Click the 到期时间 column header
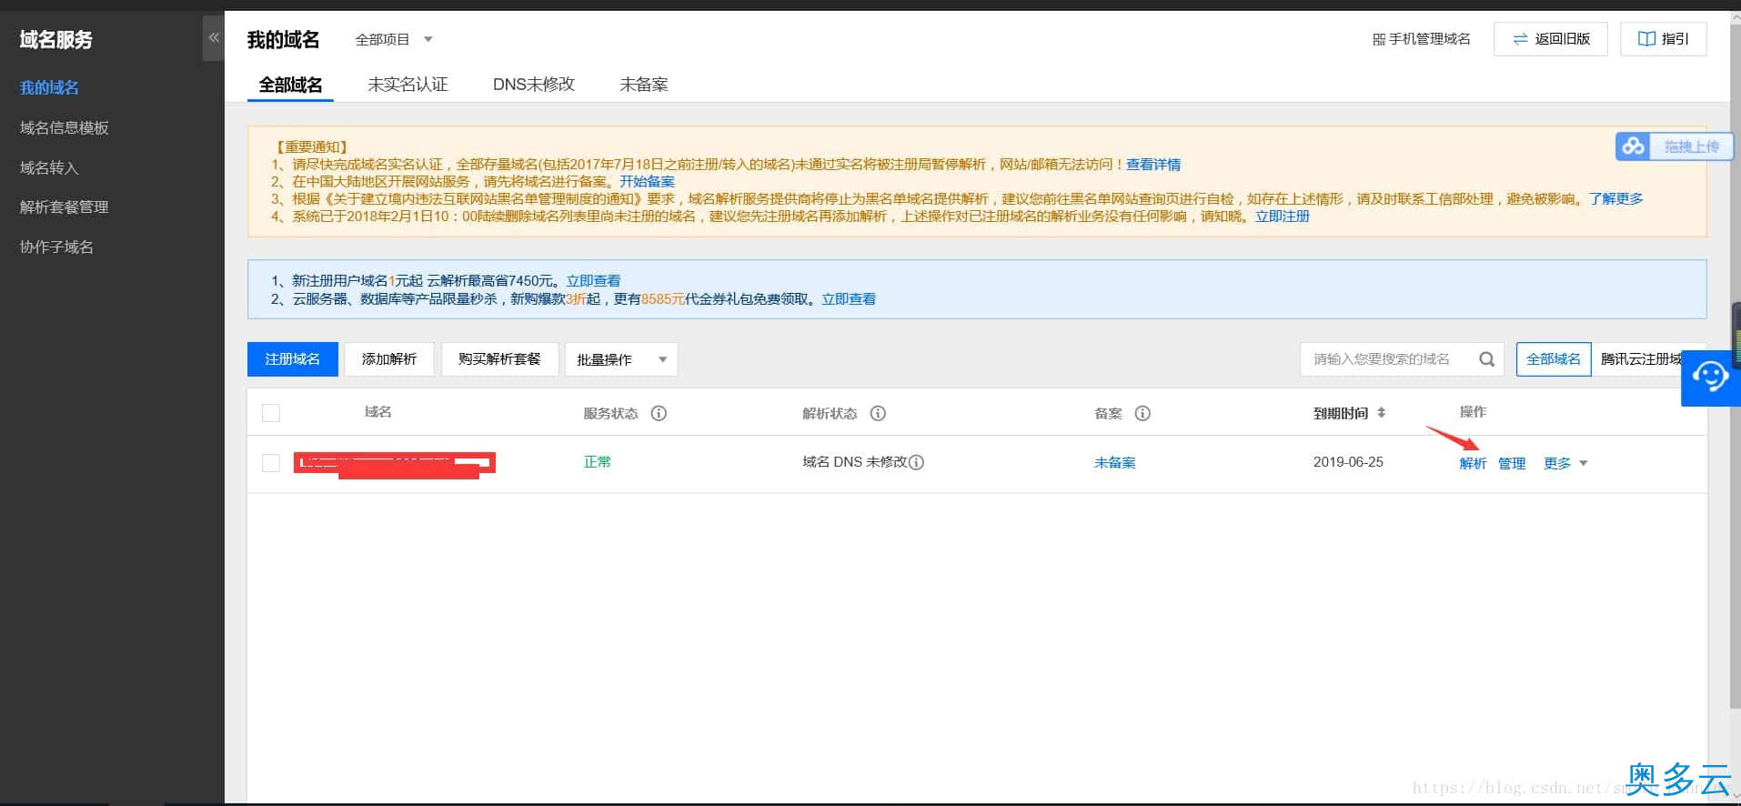Screen dimensions: 1741x806 (x=1341, y=413)
